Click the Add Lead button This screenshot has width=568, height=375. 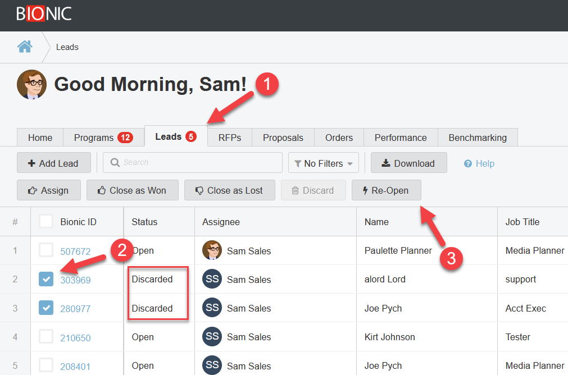(53, 163)
